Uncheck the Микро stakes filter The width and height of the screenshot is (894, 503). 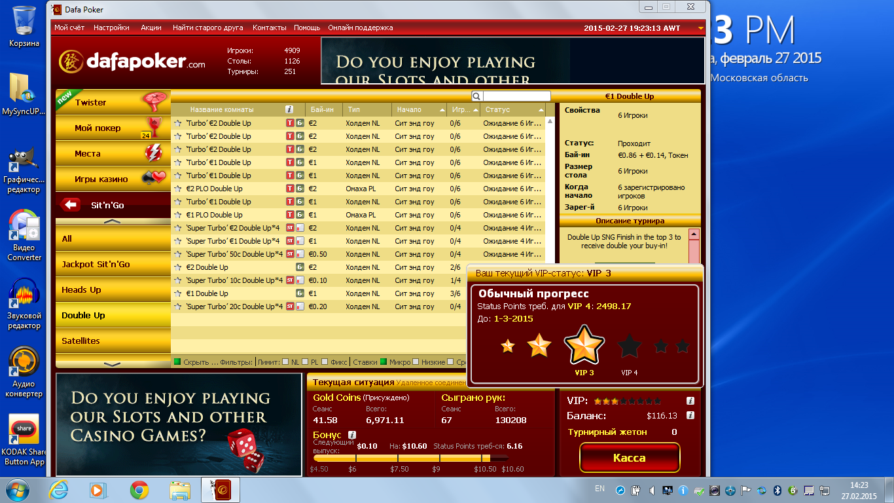[x=384, y=362]
